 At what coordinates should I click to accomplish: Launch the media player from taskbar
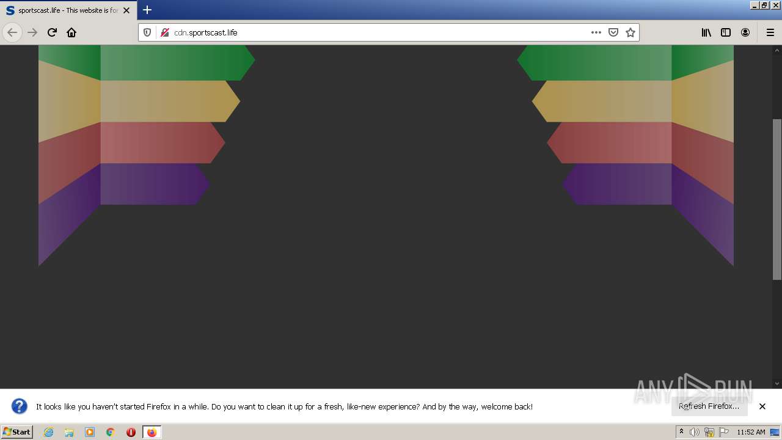point(90,432)
